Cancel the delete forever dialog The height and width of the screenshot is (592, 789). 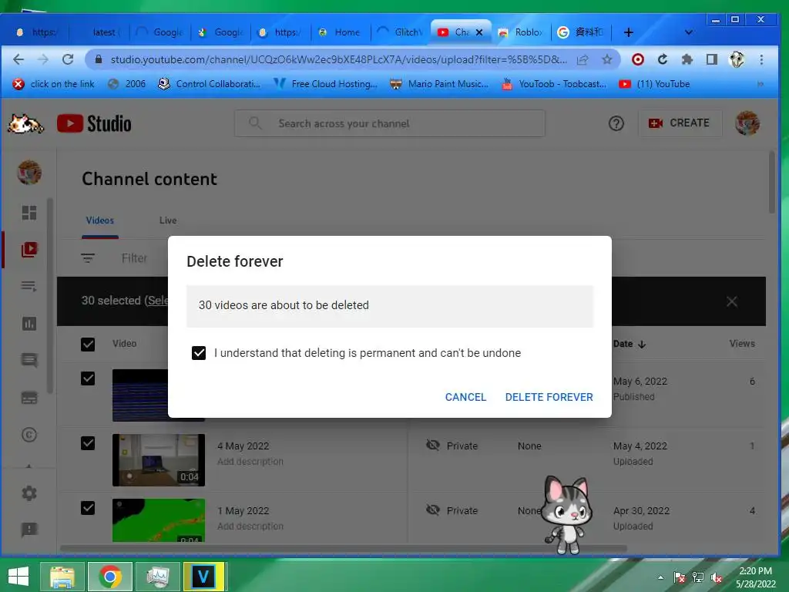click(465, 397)
